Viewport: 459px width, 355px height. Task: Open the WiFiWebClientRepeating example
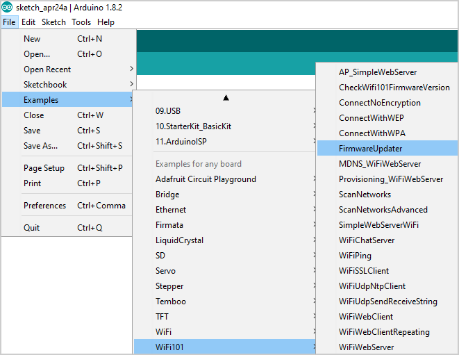coord(387,331)
